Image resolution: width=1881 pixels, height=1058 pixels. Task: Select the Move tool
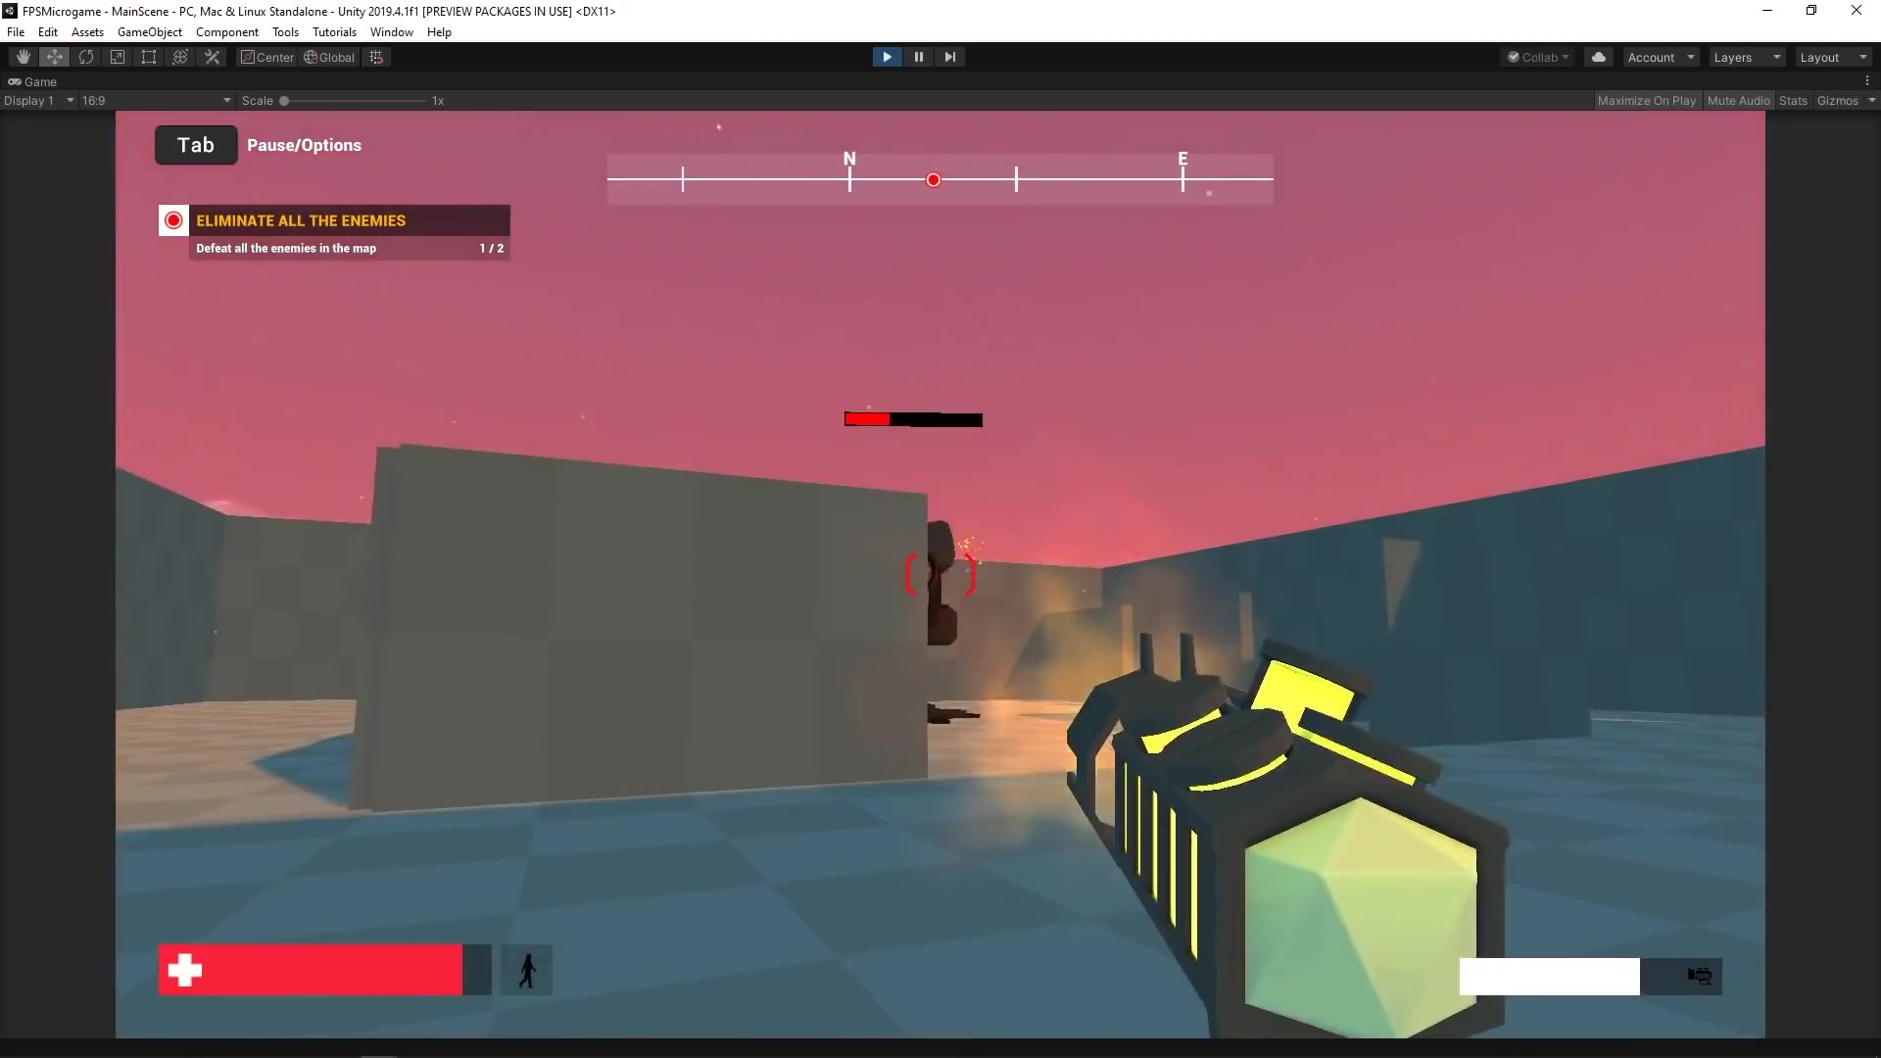(54, 57)
